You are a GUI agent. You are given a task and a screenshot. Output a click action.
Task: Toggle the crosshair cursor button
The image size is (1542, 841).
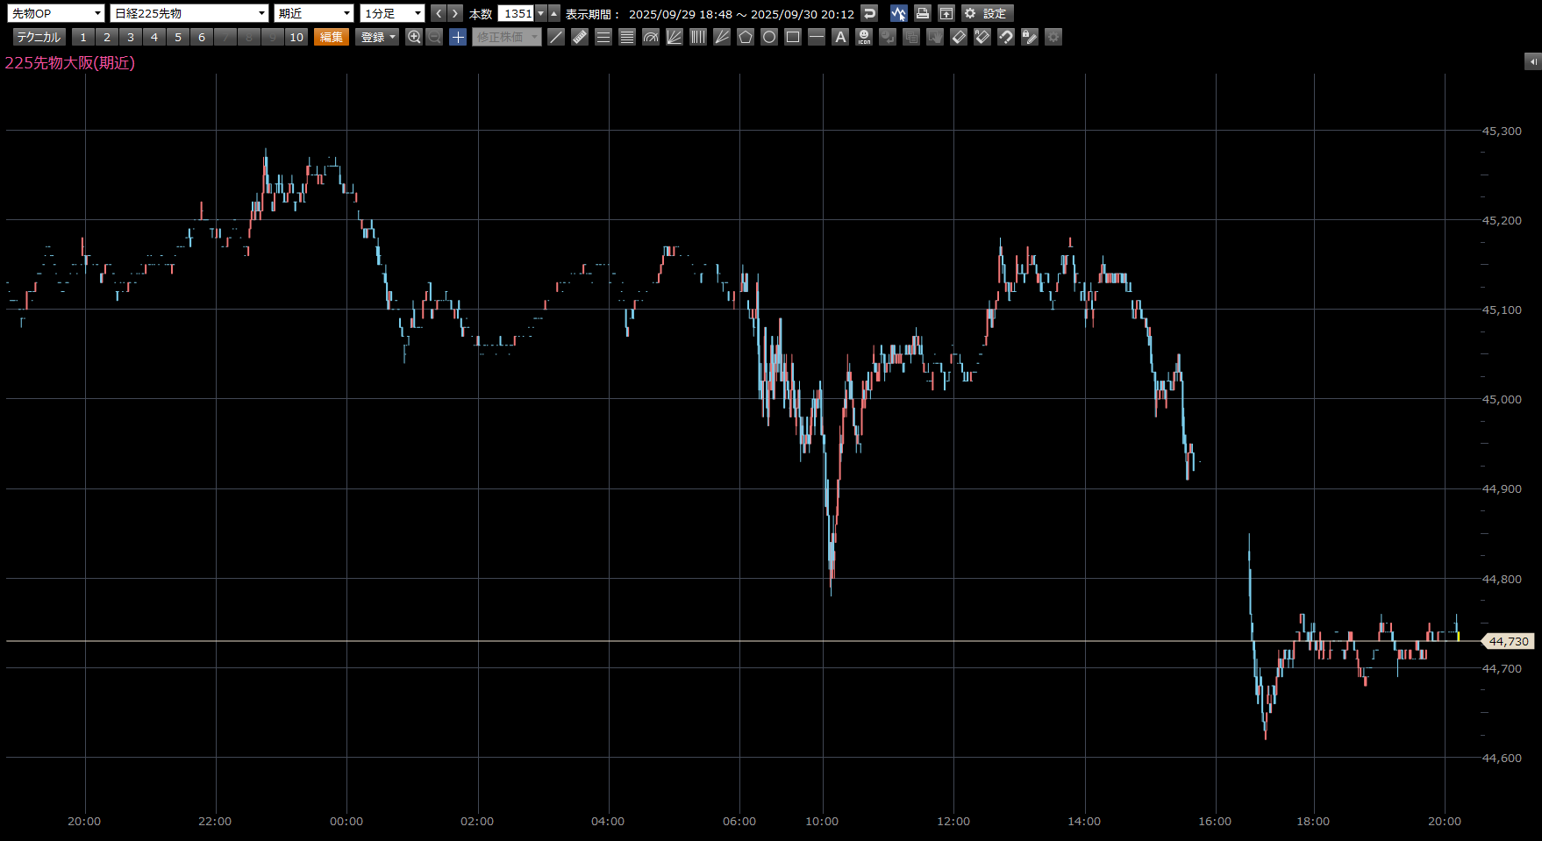click(458, 37)
